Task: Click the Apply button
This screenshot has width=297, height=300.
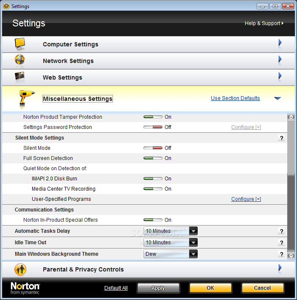Action: (x=158, y=288)
